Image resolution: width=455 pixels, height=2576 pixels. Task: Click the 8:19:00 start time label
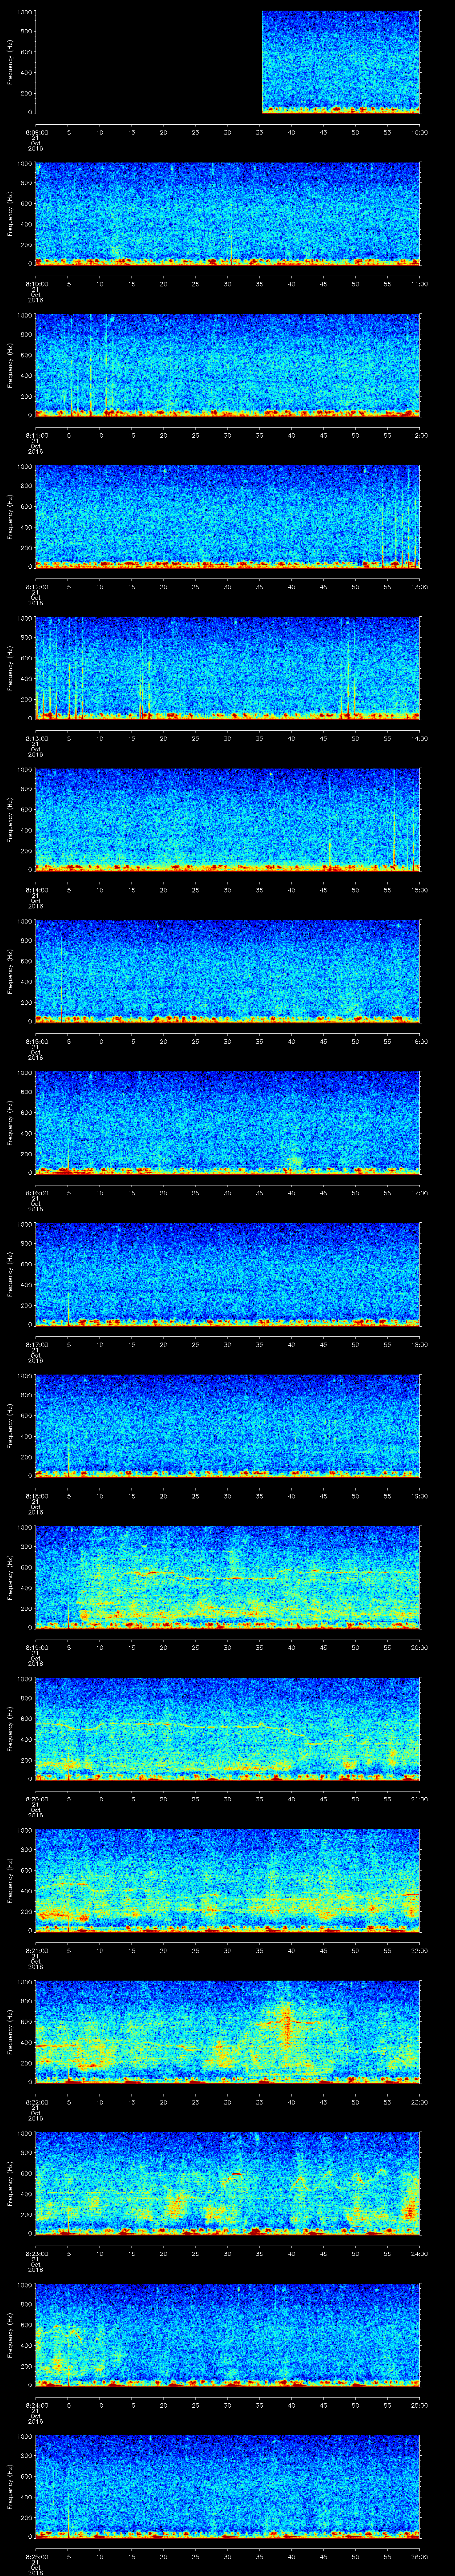tap(36, 1648)
